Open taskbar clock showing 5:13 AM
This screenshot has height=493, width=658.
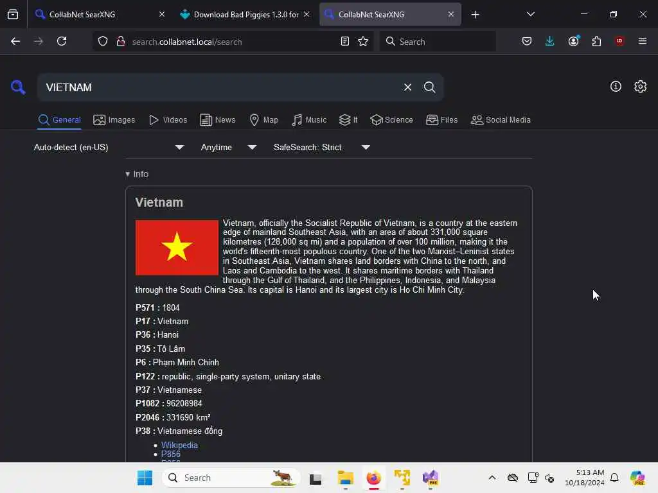(x=584, y=478)
